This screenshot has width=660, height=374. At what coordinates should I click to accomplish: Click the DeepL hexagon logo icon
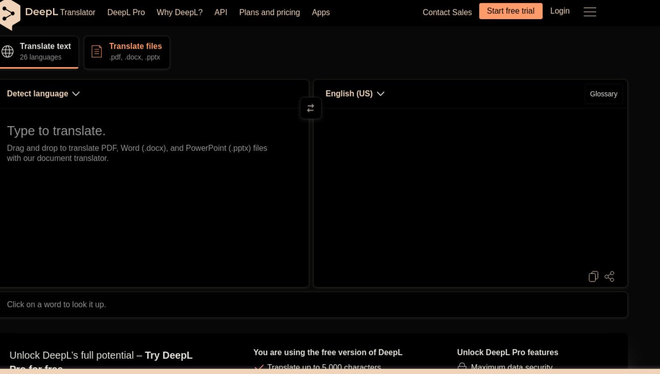(x=9, y=14)
